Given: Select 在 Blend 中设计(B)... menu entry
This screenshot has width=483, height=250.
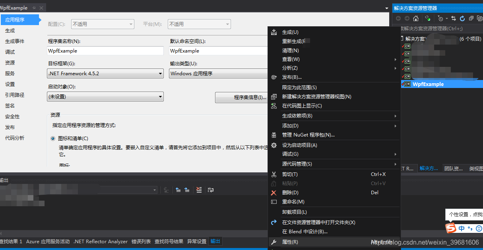Looking at the screenshot, I should [x=335, y=232].
